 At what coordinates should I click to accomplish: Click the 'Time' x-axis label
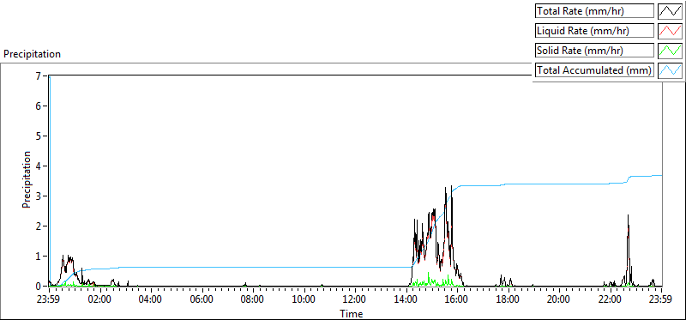[x=351, y=313]
